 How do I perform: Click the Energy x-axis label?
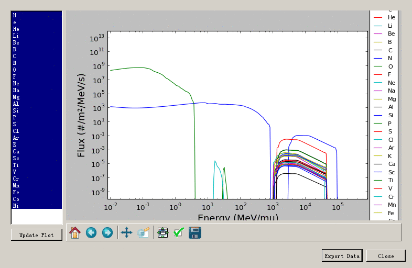point(238,217)
